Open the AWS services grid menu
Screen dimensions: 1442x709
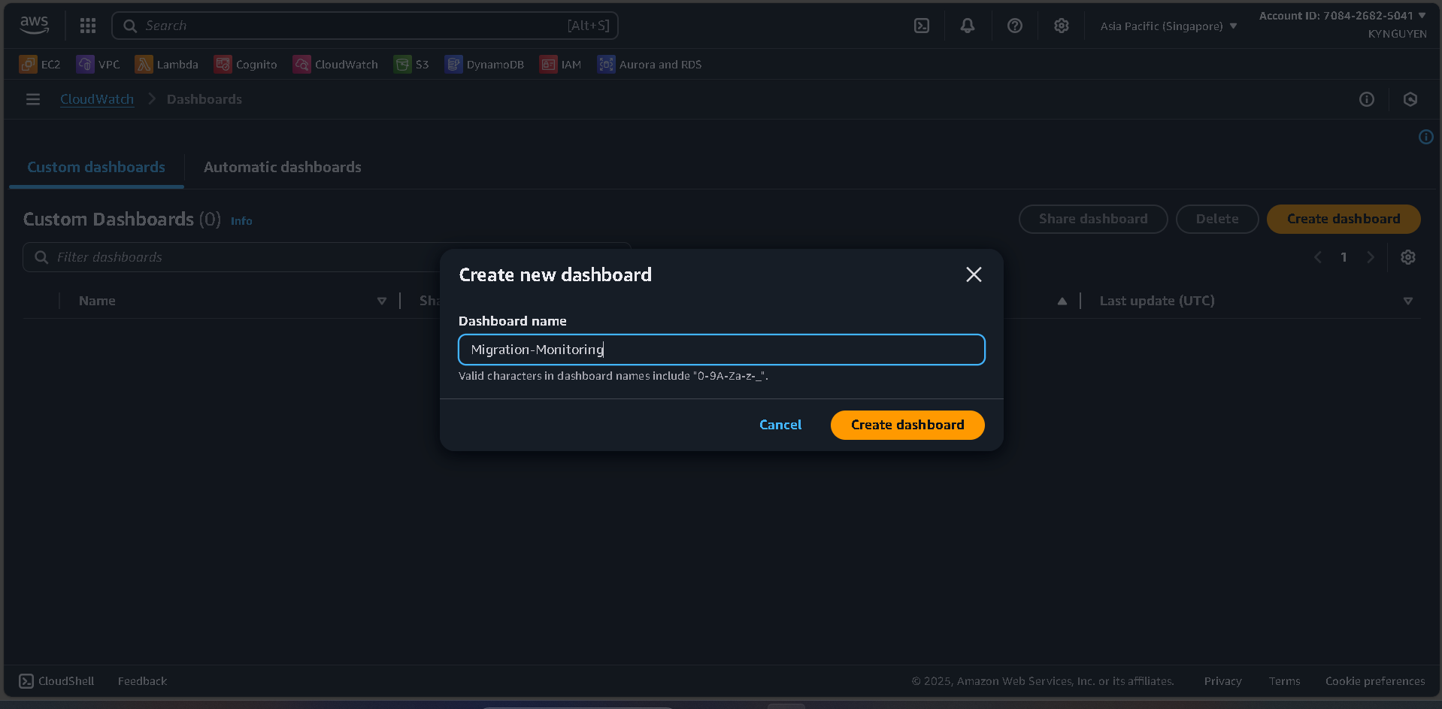tap(87, 25)
